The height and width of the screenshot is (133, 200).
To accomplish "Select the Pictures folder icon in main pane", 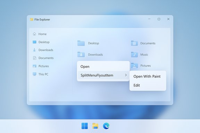I will pyautogui.click(x=134, y=65).
